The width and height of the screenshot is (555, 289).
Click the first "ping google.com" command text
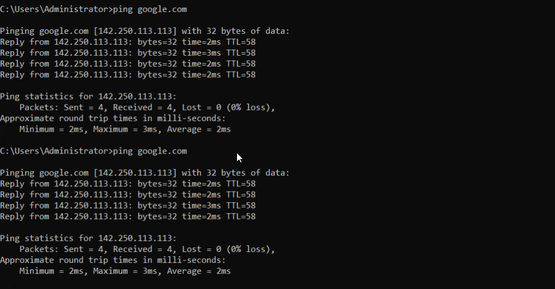tap(149, 9)
